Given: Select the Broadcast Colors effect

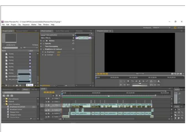Looking at the screenshot, I should pos(16,109).
